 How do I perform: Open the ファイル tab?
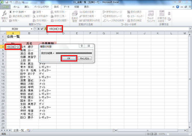pyautogui.click(x=5, y=7)
